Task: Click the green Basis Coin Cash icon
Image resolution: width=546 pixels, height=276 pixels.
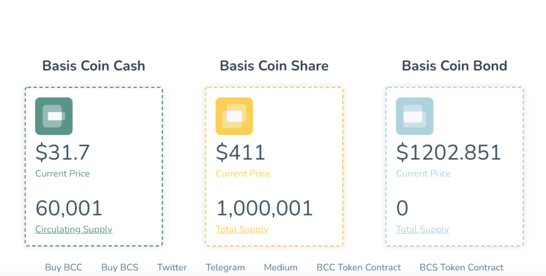Action: tap(54, 116)
